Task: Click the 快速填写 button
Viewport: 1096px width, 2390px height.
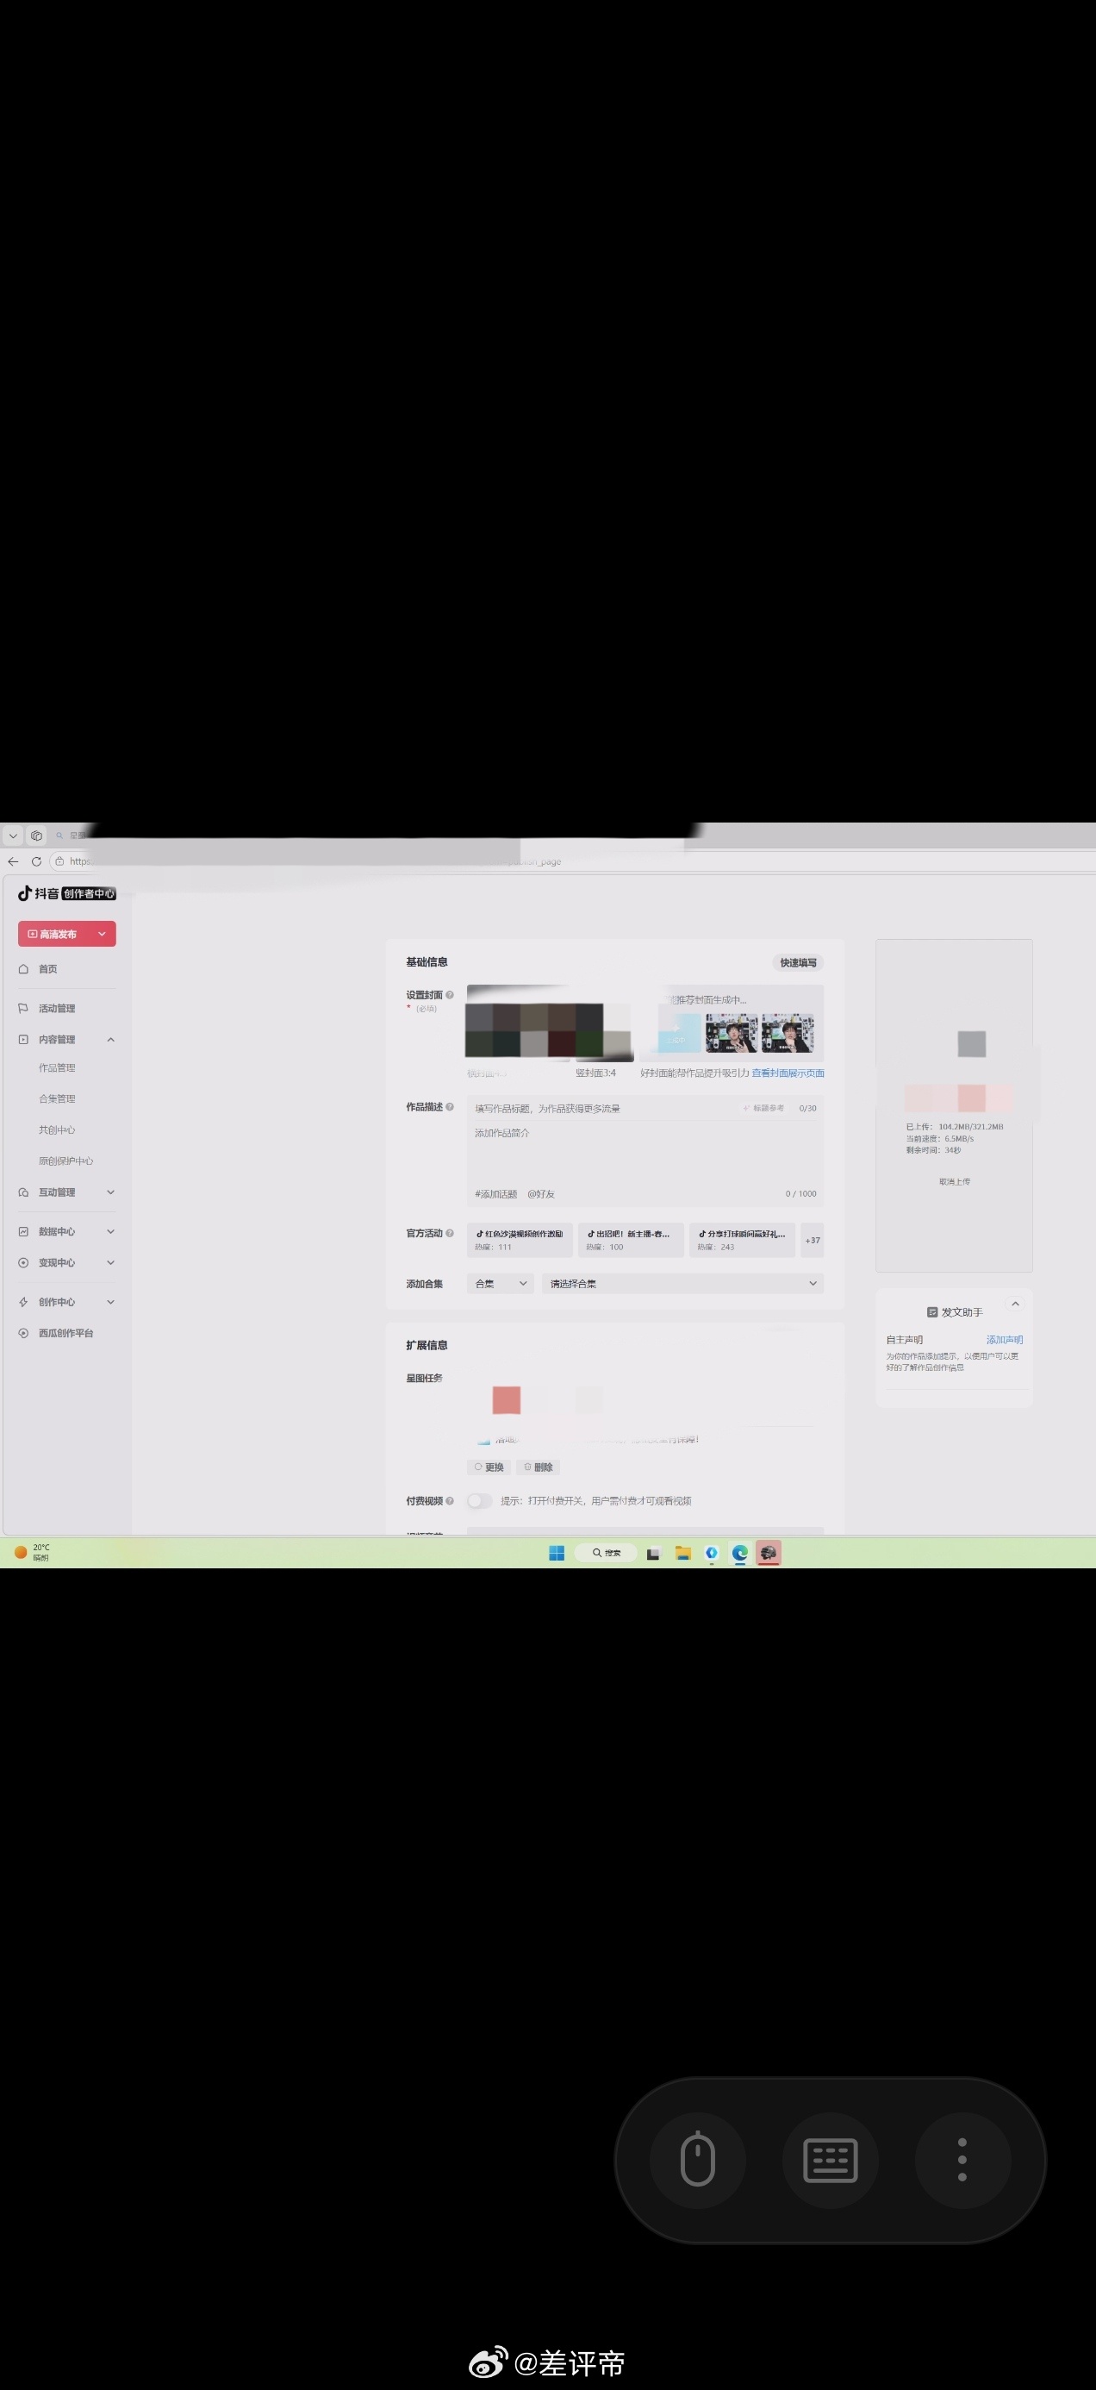Action: point(799,963)
